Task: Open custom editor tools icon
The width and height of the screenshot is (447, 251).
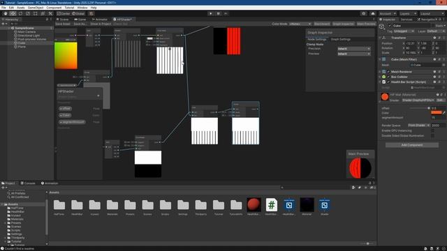Action: click(50, 13)
